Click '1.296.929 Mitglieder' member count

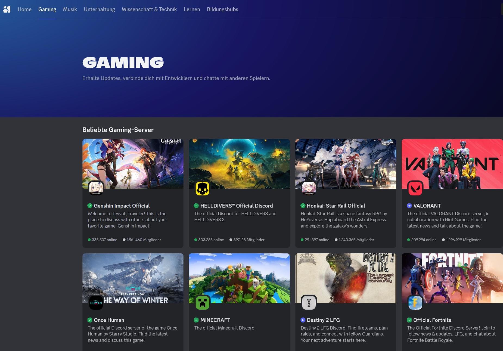[x=461, y=240]
